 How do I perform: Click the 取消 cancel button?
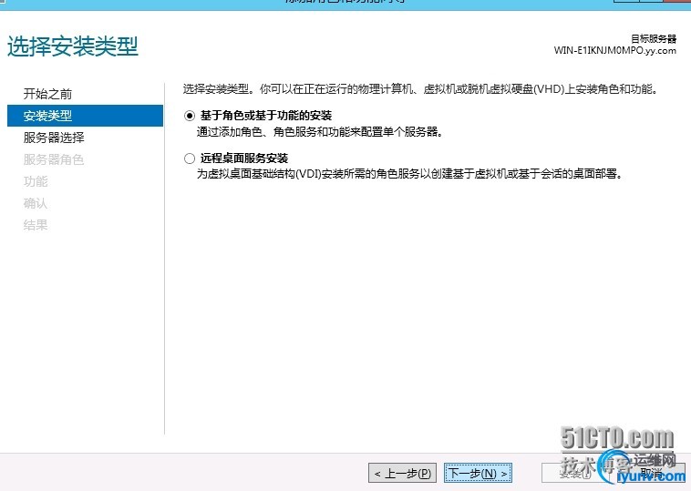pyautogui.click(x=651, y=474)
